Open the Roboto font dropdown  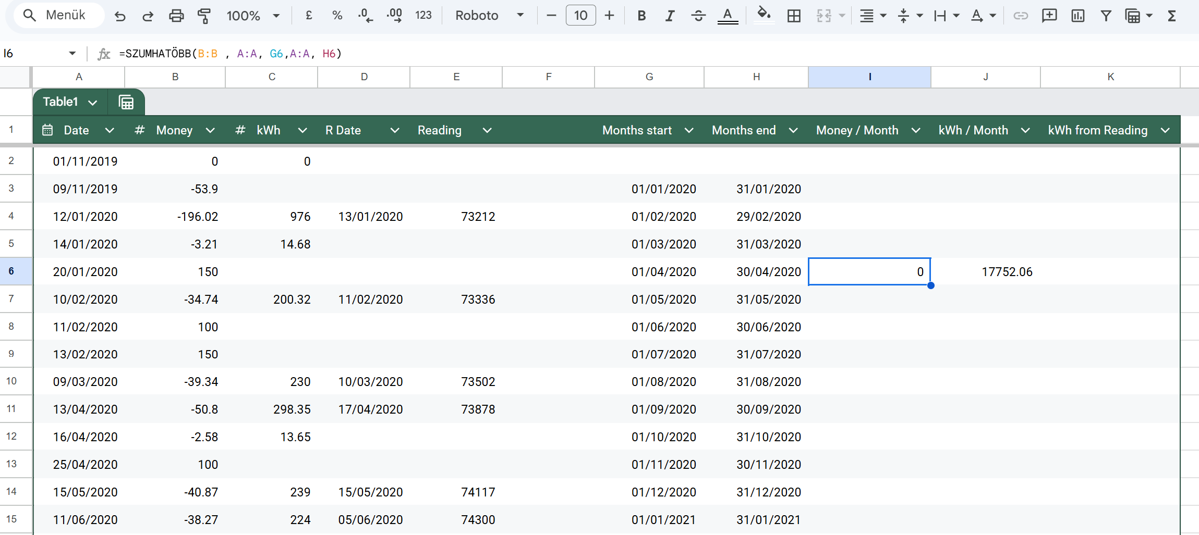pos(489,16)
